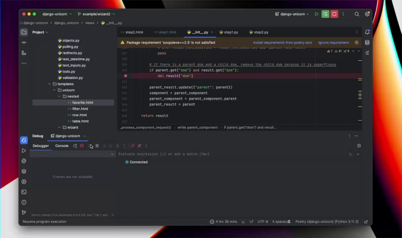Focus Evaluate expression input field
Viewport: 402px width, 238px height.
tap(232, 154)
